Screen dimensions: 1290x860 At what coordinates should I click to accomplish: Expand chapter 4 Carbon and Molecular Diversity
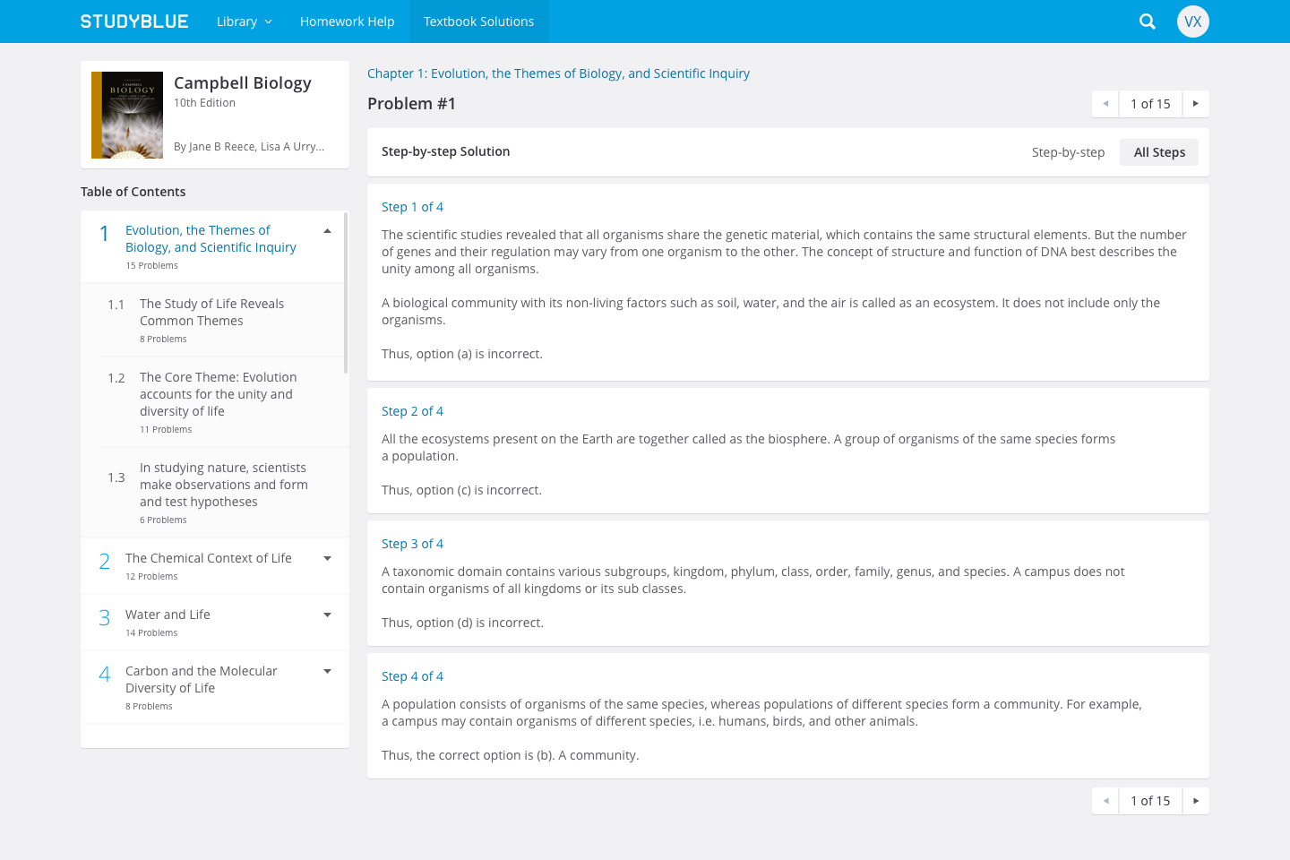(327, 671)
